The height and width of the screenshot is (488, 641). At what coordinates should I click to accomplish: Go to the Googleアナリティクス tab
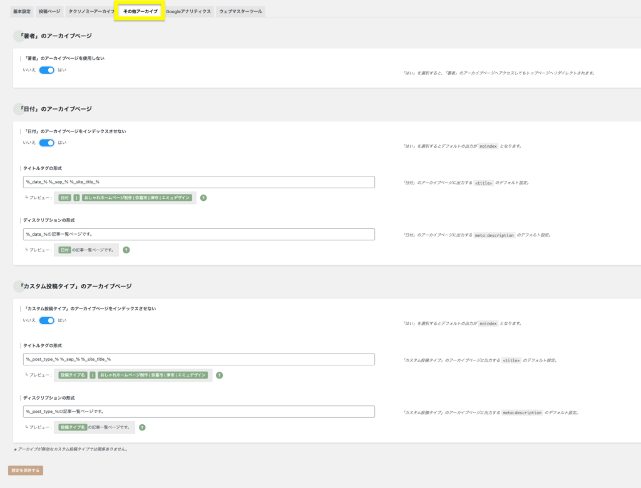tap(188, 11)
